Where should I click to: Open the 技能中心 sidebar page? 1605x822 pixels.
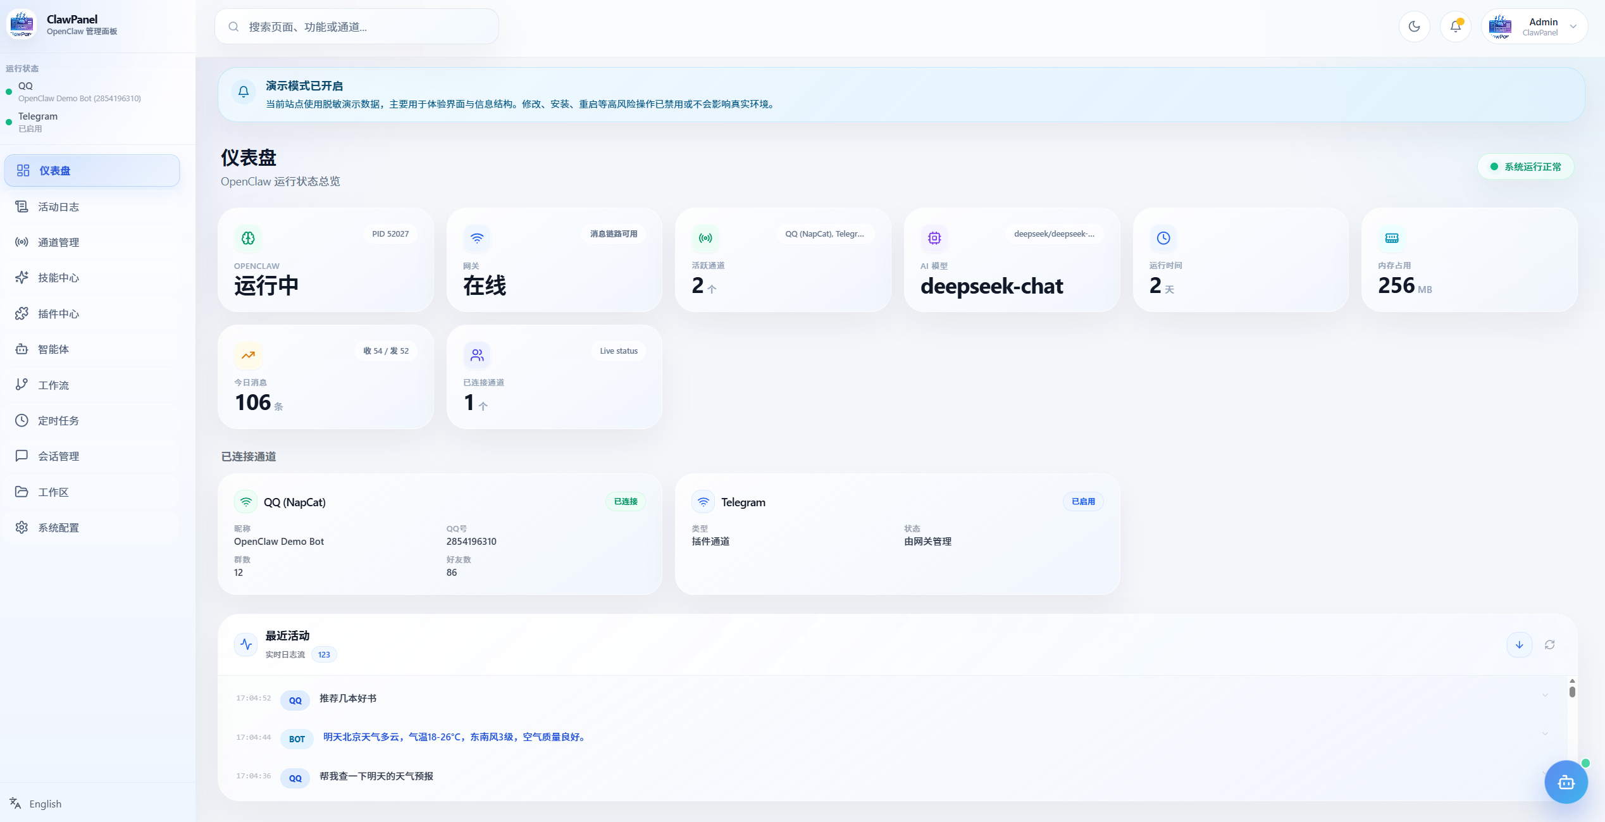pyautogui.click(x=58, y=278)
